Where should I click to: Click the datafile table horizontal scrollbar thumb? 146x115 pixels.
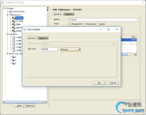point(124,54)
